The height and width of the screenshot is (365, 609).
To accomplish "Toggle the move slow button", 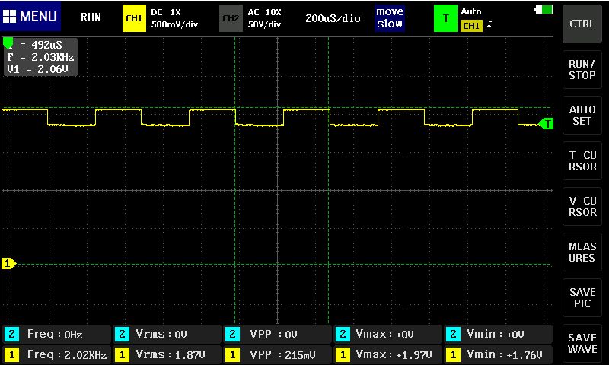I will (390, 17).
